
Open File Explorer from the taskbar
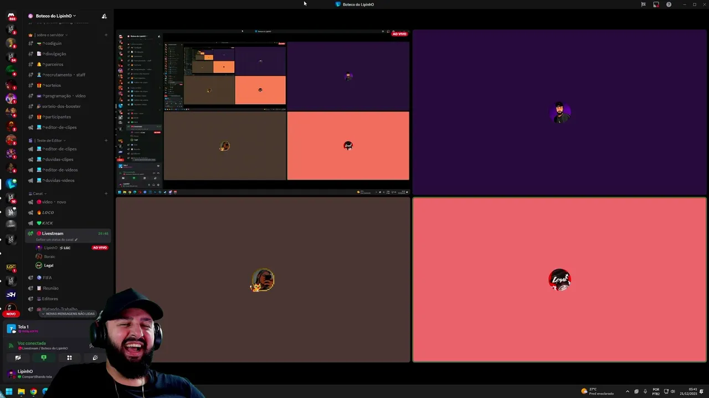[x=21, y=392]
